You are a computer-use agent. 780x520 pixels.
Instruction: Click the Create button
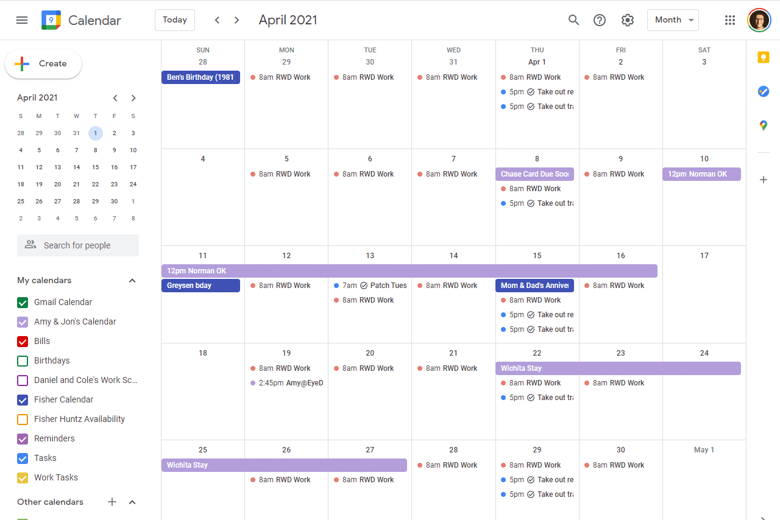43,63
